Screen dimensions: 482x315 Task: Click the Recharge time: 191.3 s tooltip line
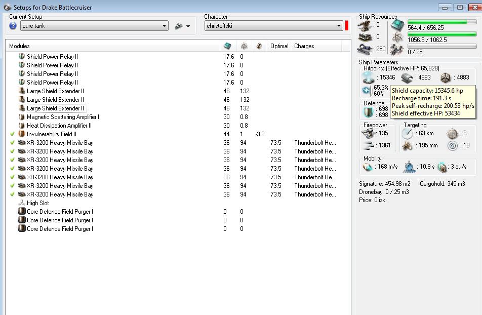421,98
